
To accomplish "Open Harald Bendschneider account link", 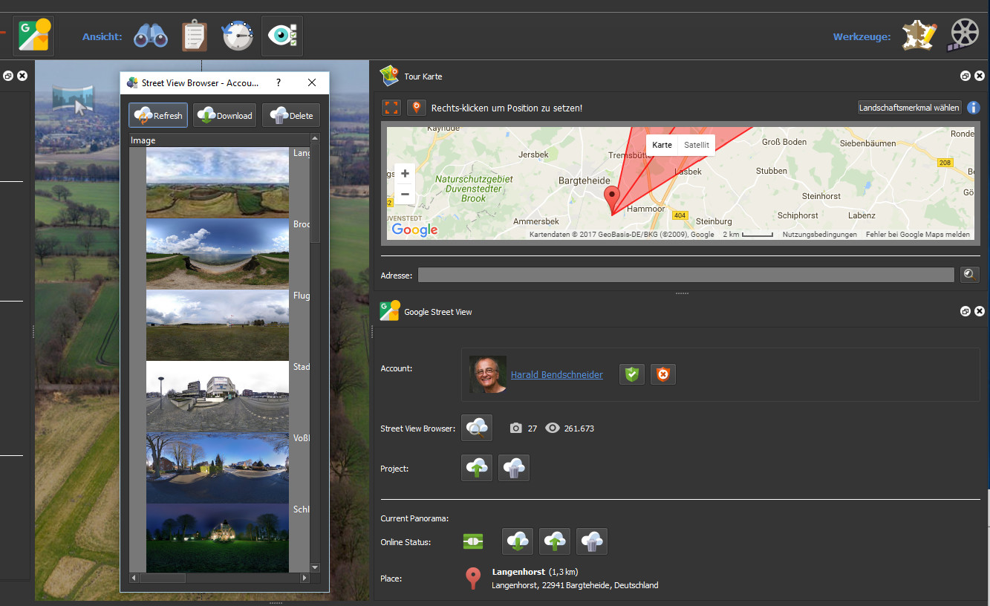I will (x=556, y=375).
